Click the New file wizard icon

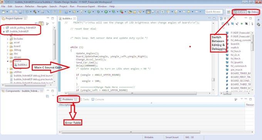click(3, 12)
